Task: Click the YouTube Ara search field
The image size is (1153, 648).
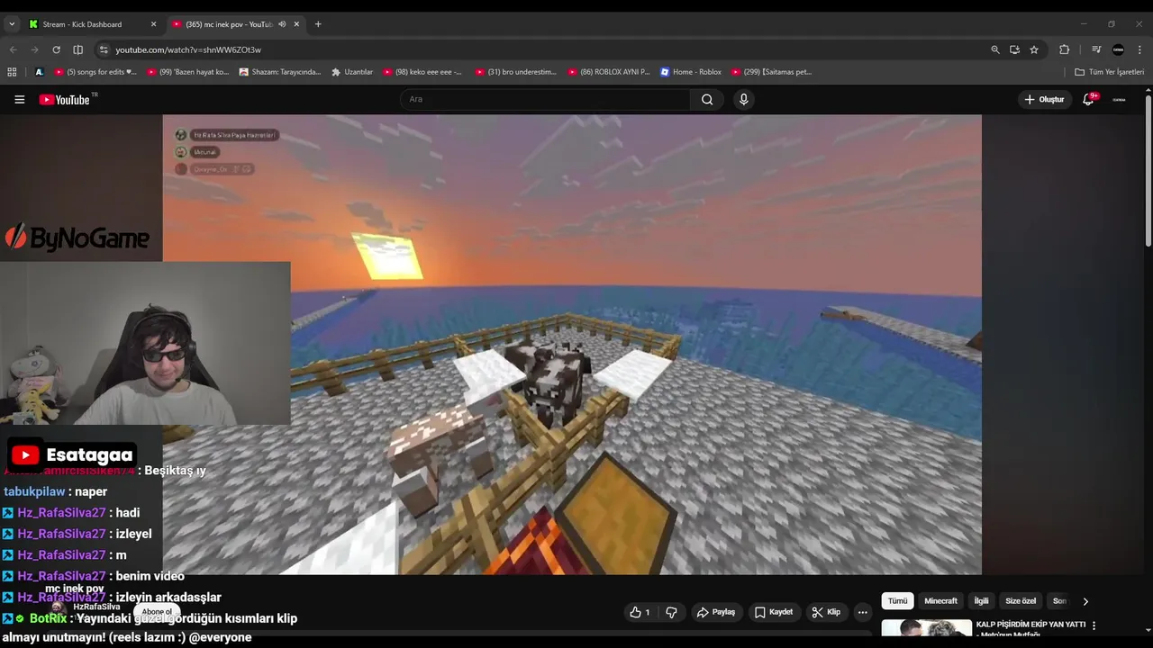Action: click(x=545, y=99)
